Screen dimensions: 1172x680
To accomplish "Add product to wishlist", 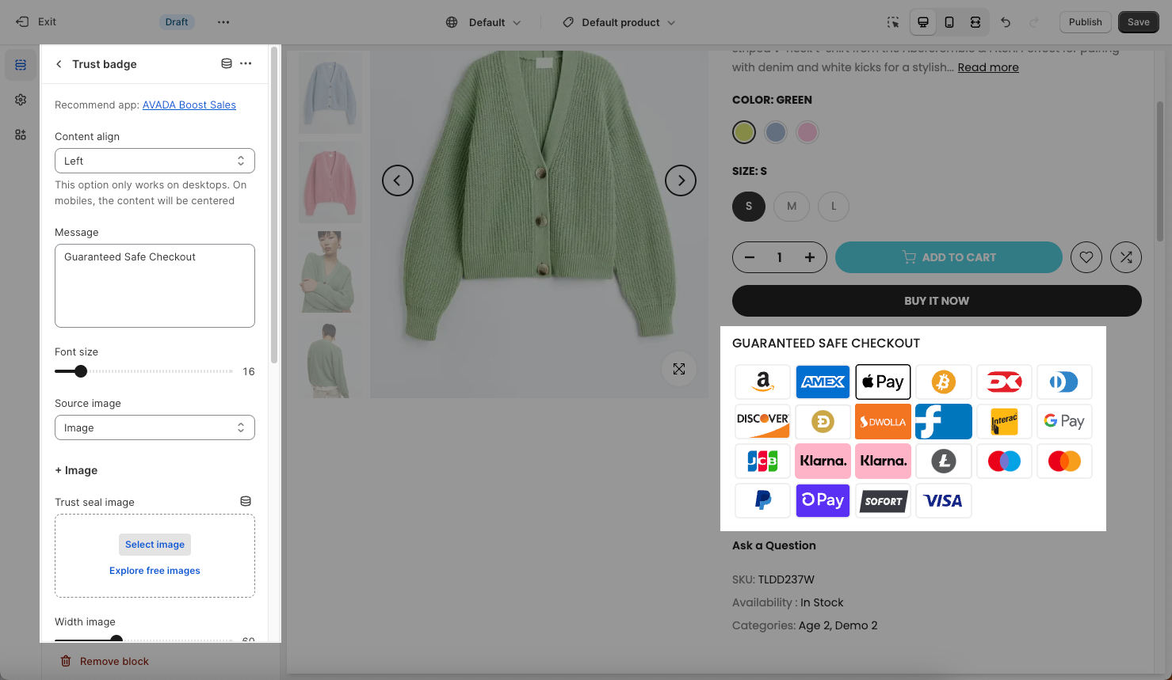I will click(x=1086, y=257).
